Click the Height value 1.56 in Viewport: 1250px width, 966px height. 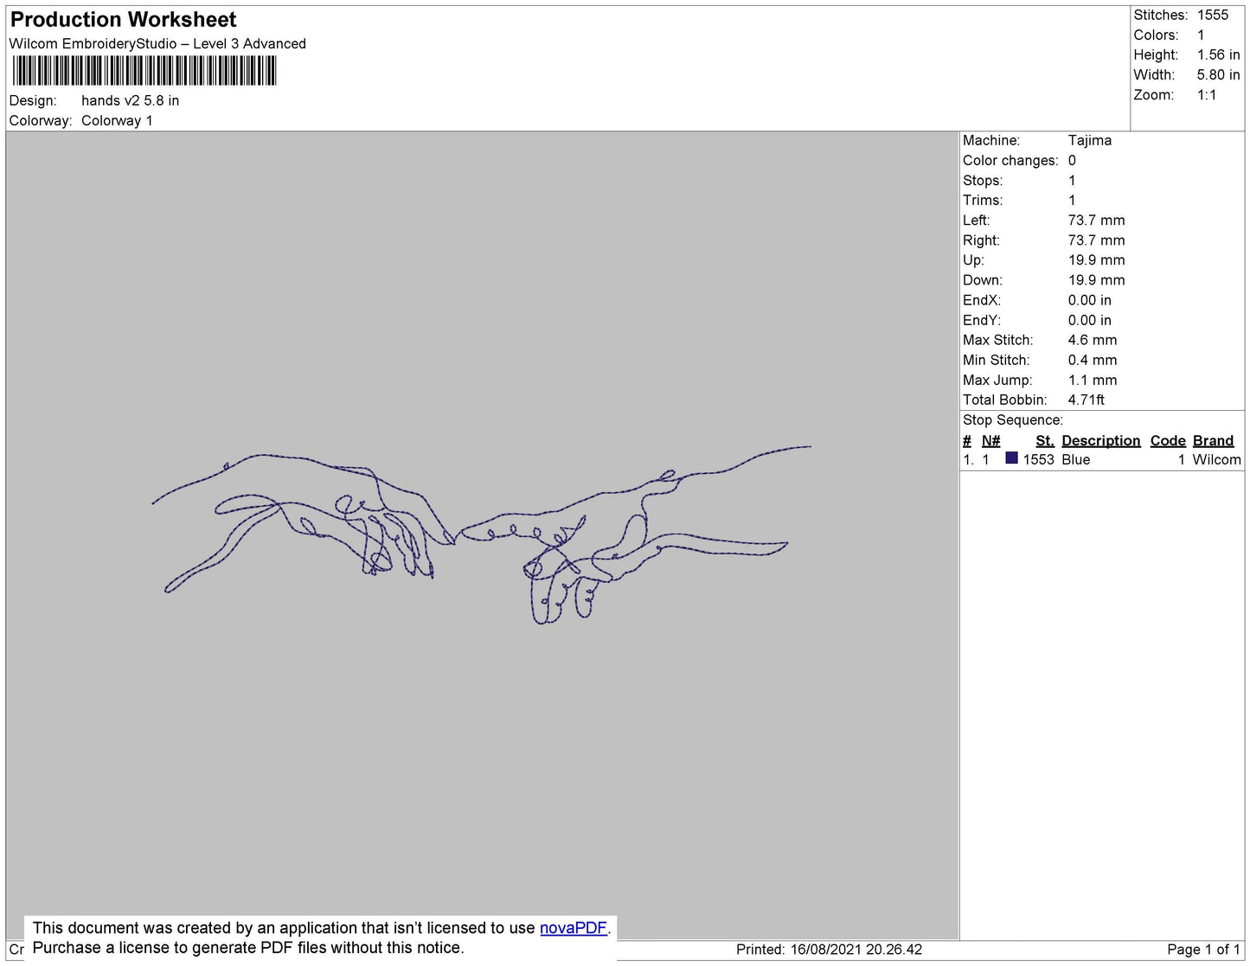coord(1218,54)
